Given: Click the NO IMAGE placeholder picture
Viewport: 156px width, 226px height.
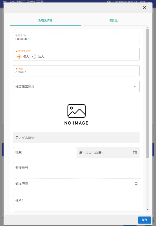Looking at the screenshot, I should [76, 114].
